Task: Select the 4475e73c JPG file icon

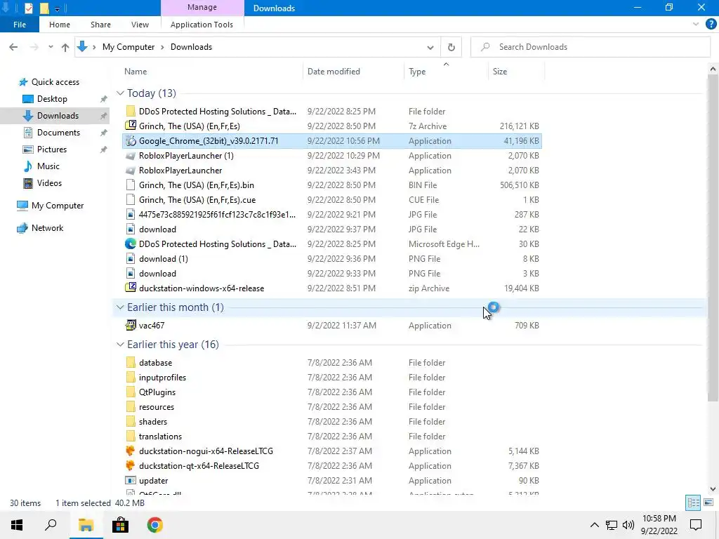Action: [x=131, y=215]
